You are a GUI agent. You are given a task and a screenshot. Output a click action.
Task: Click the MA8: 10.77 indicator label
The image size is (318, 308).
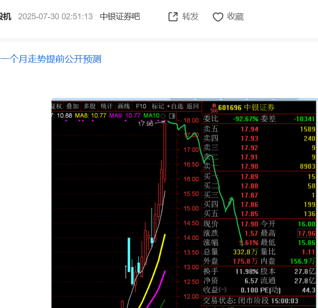[91, 116]
